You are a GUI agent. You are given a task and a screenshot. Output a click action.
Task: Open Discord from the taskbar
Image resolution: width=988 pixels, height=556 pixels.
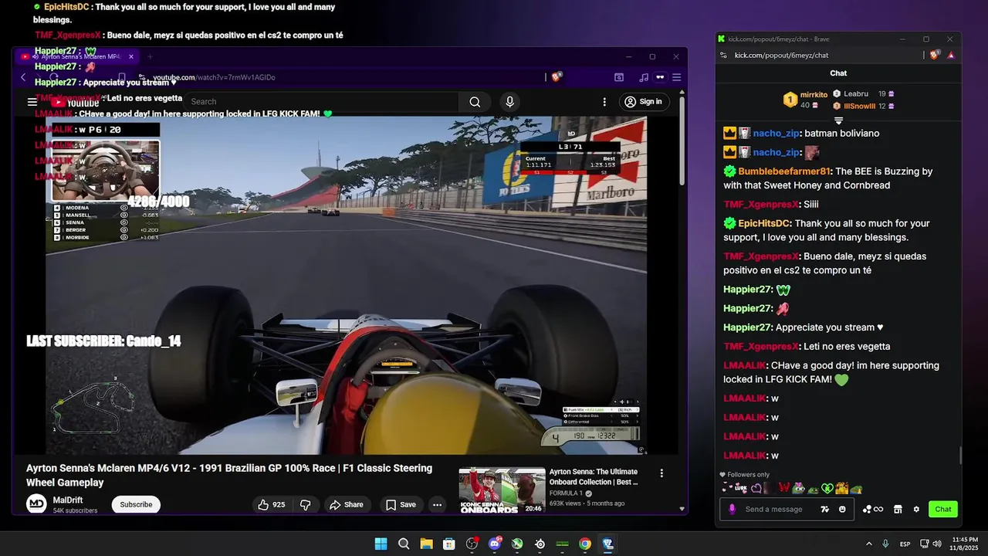[x=495, y=544]
